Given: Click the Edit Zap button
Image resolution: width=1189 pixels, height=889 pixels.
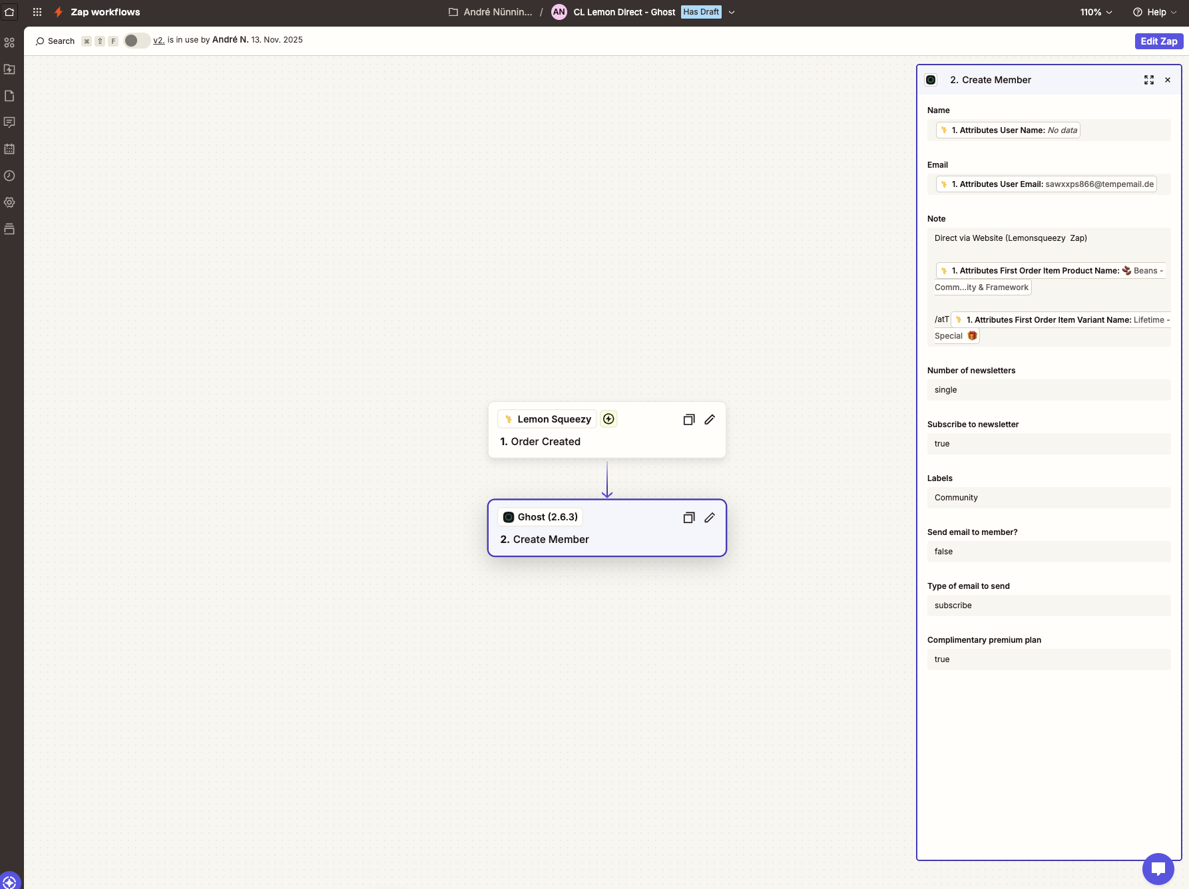Looking at the screenshot, I should (1159, 41).
